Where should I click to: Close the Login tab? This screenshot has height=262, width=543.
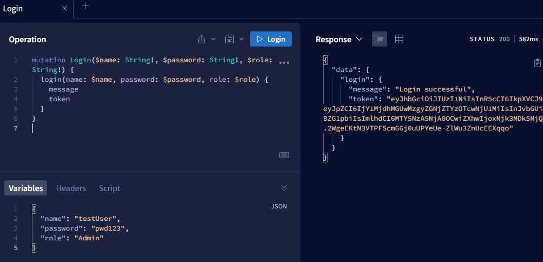tap(64, 9)
